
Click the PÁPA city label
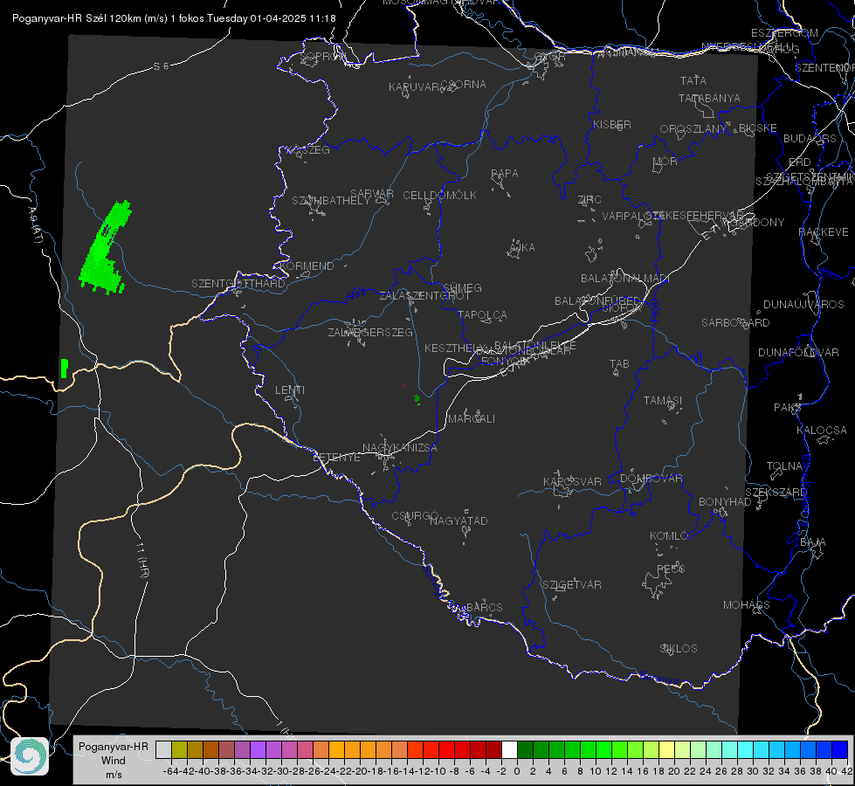505,174
